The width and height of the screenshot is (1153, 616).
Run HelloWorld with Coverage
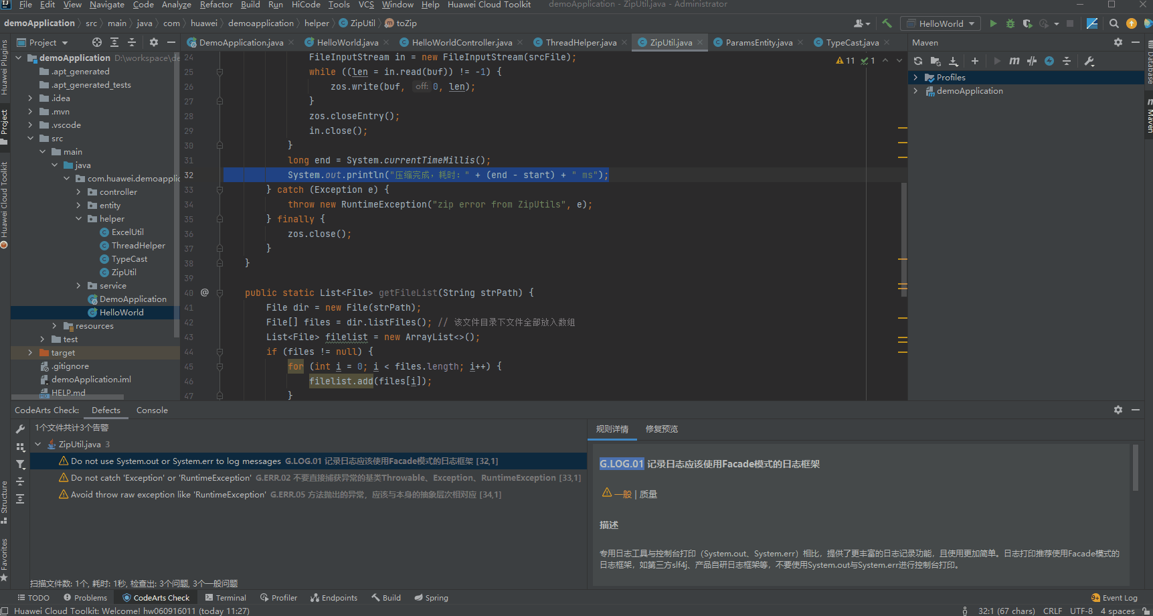[x=1028, y=23]
